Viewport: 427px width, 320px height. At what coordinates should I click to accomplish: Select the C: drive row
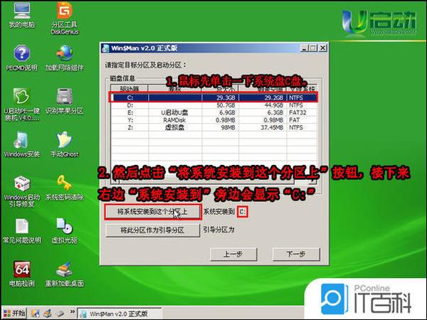(x=213, y=97)
